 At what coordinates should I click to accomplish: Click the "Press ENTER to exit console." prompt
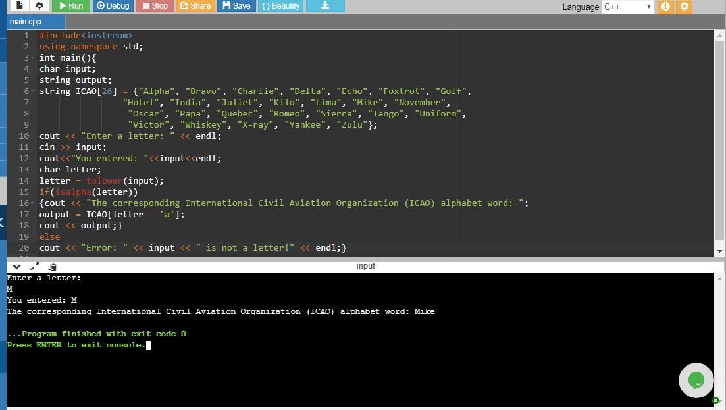tap(76, 345)
